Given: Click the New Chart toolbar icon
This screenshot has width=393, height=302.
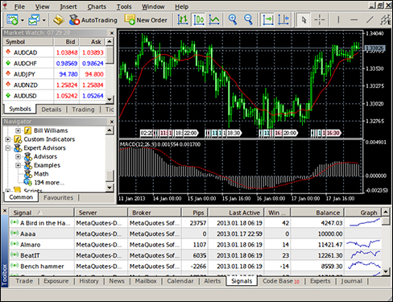Looking at the screenshot, I should [x=12, y=20].
